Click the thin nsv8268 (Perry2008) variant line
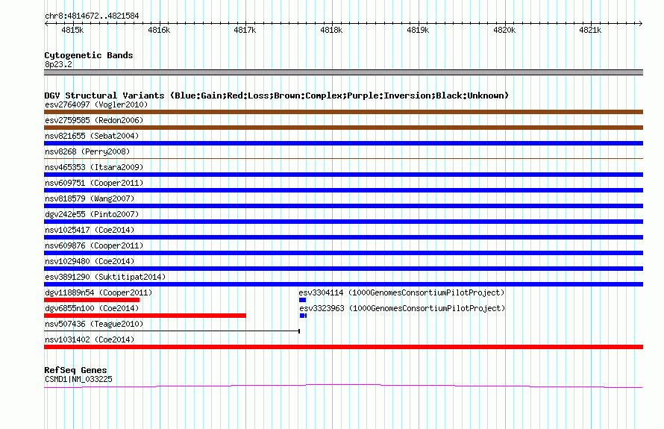This screenshot has height=429, width=664. [343, 158]
